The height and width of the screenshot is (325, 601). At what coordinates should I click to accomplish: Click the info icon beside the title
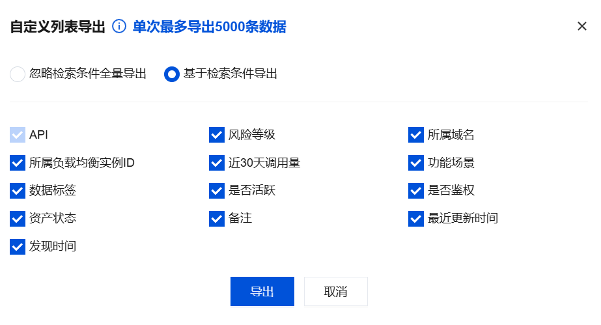tap(119, 27)
